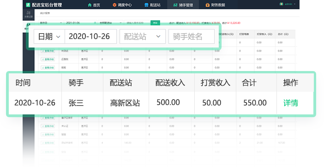
Task: Click the green 查询 search button
Action: [155, 23]
